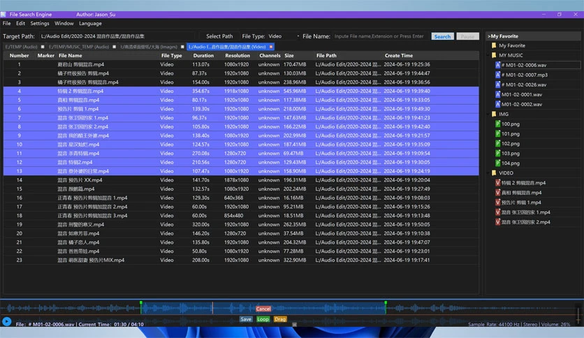This screenshot has width=584, height=338.
Task: Click the orange Drag button
Action: (x=280, y=319)
